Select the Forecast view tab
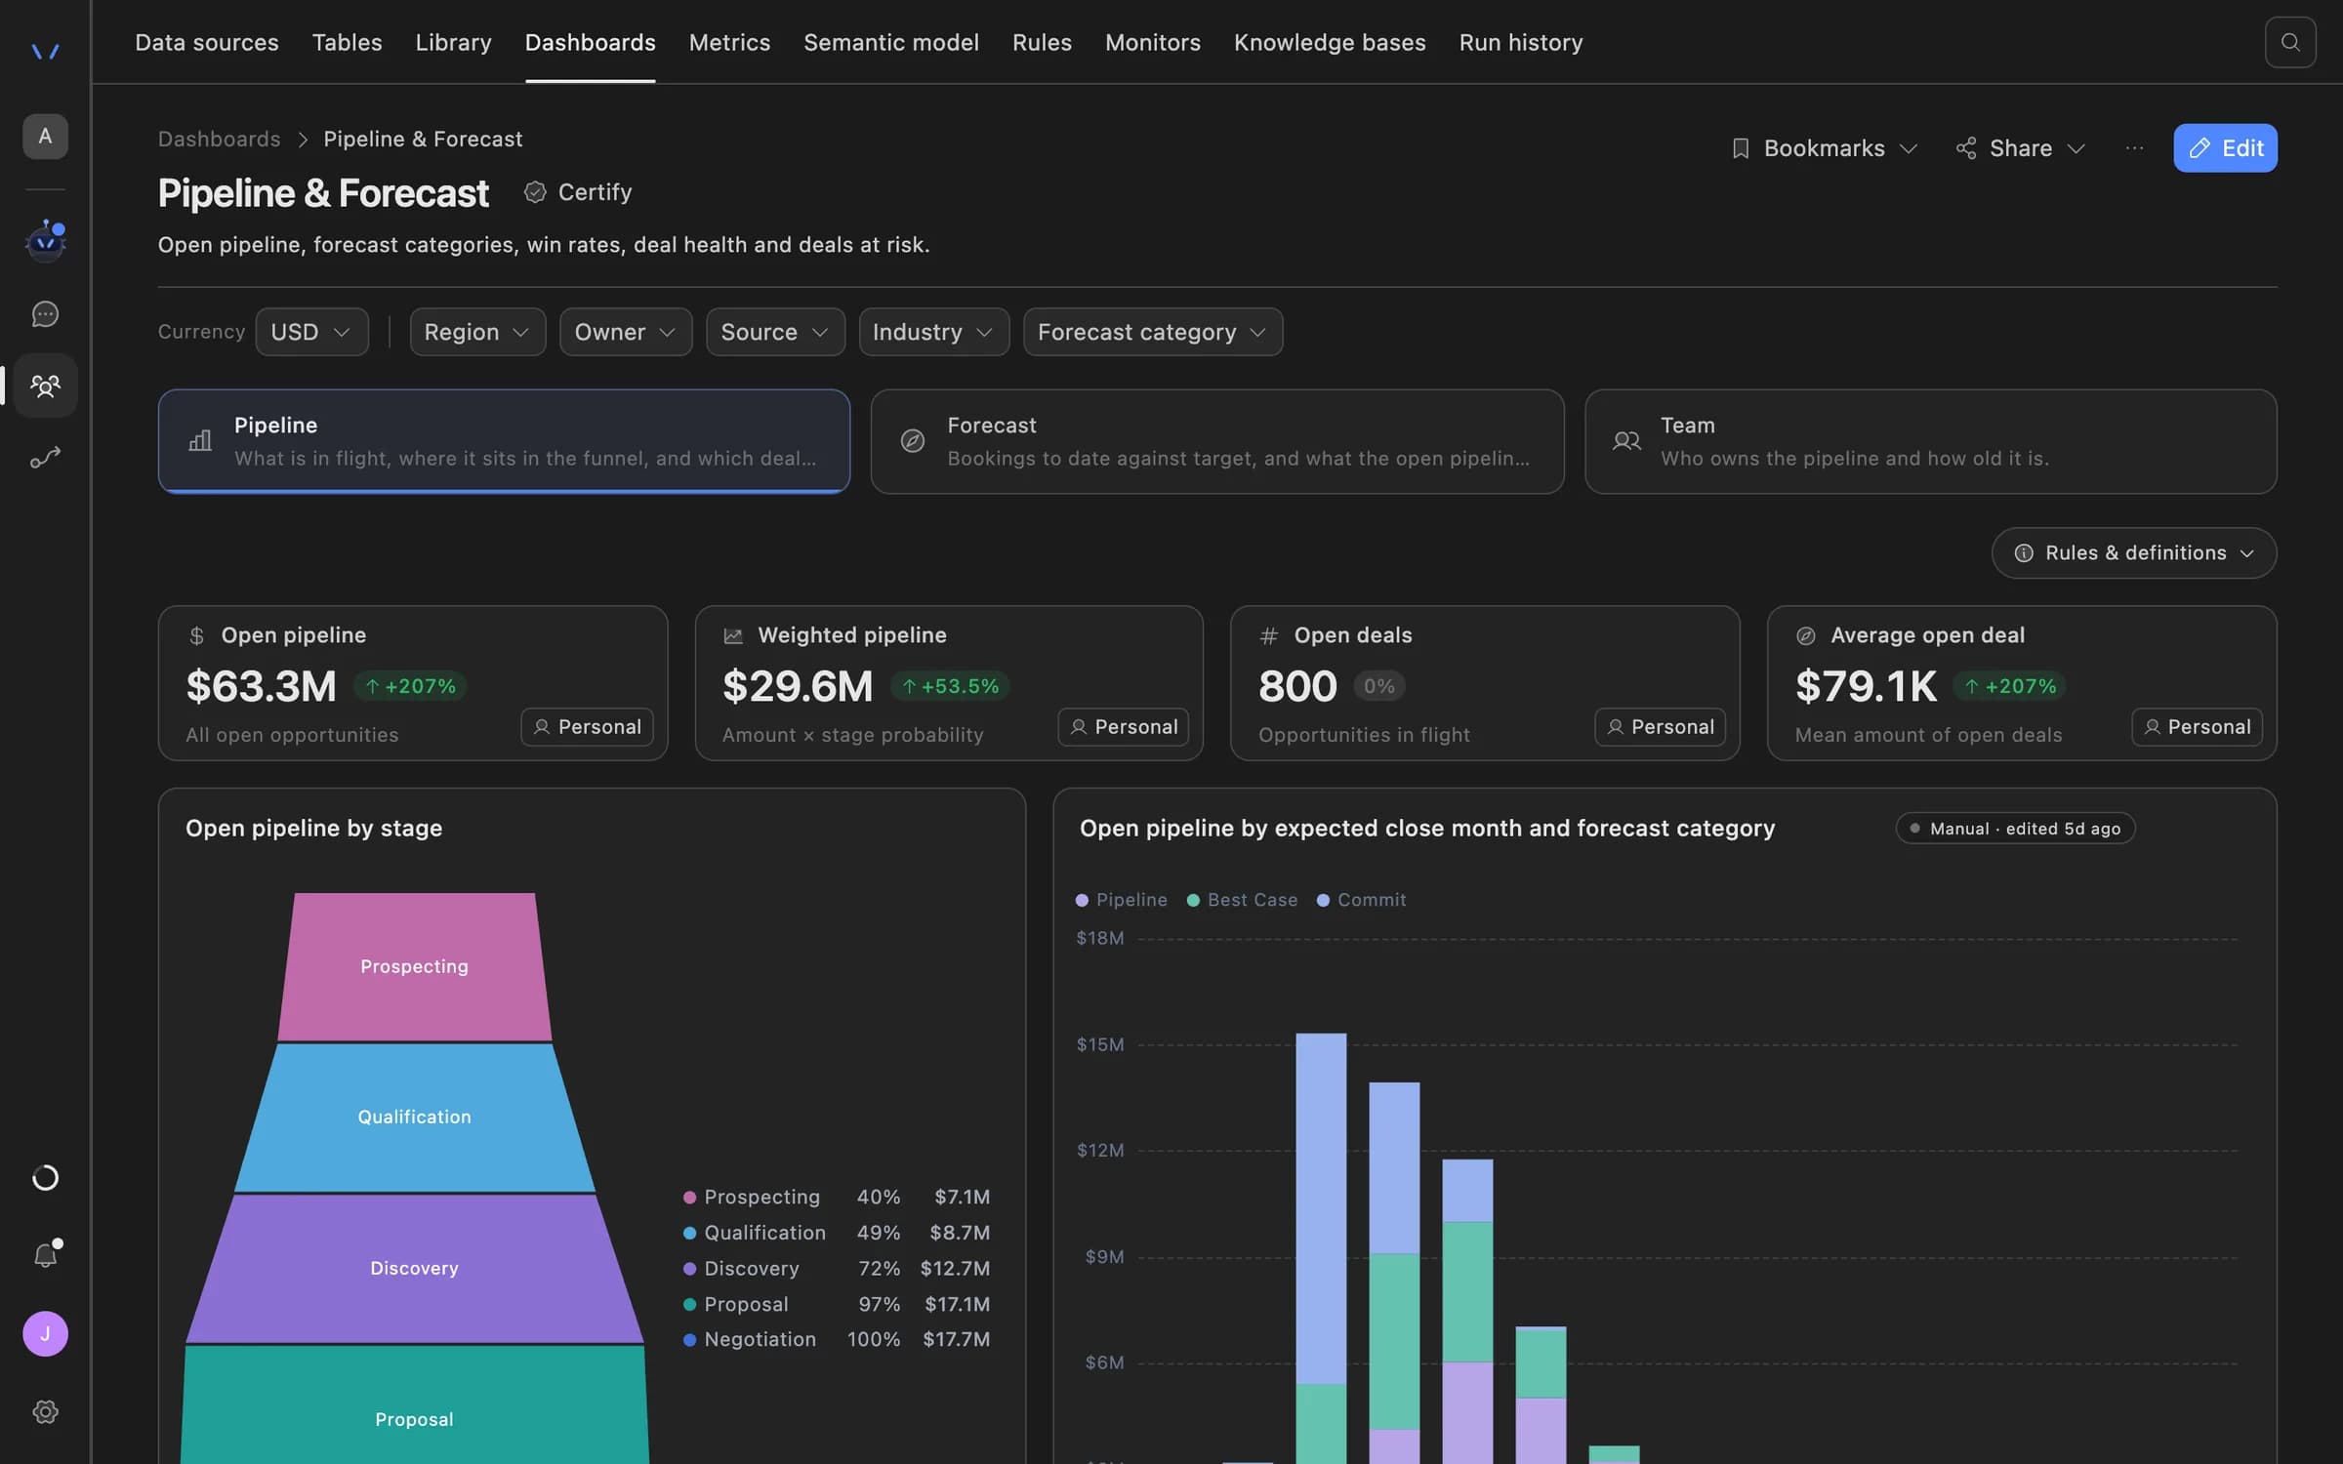Screen dimensions: 2343x1464 click(x=1216, y=442)
